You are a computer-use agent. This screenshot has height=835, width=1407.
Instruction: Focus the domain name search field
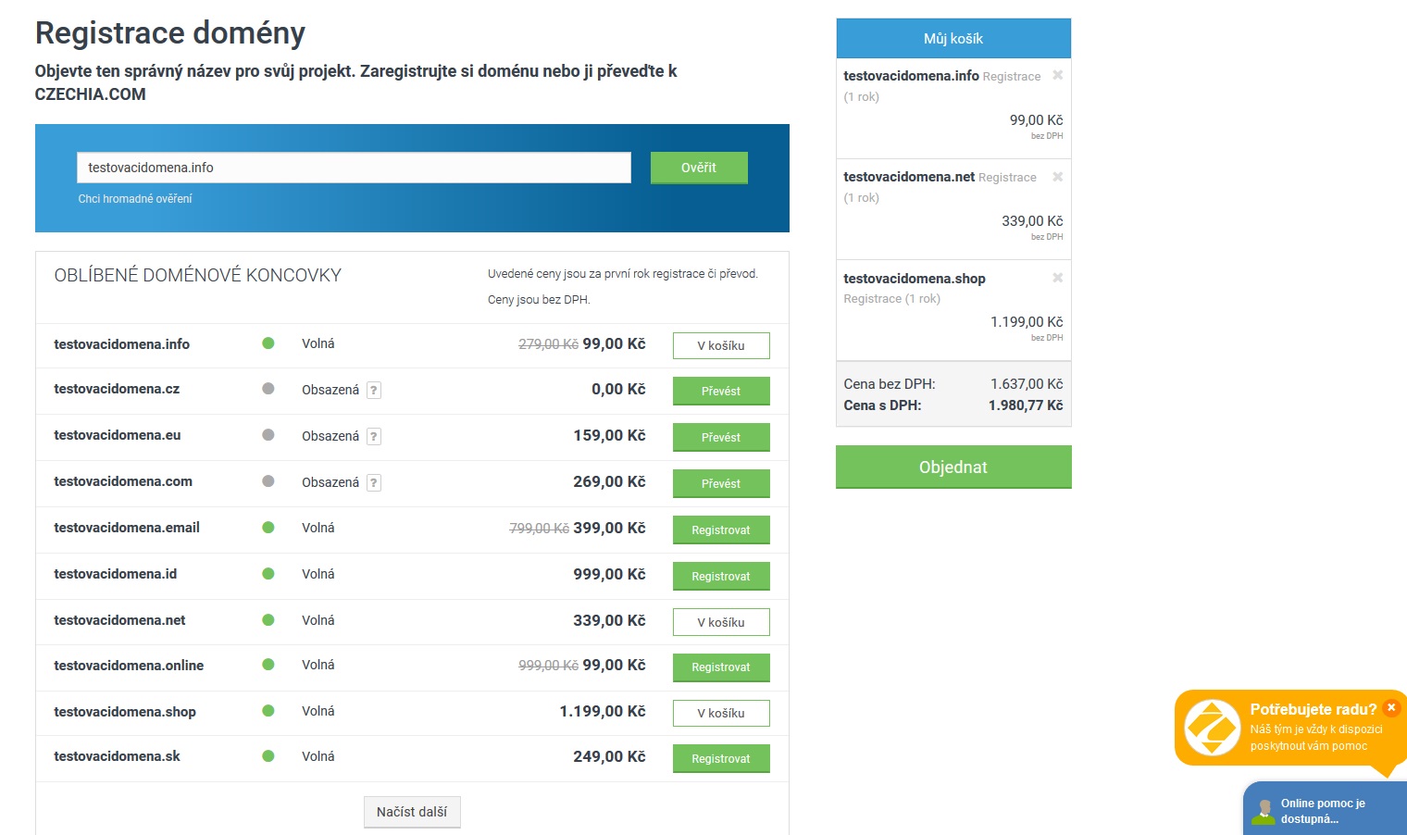354,168
